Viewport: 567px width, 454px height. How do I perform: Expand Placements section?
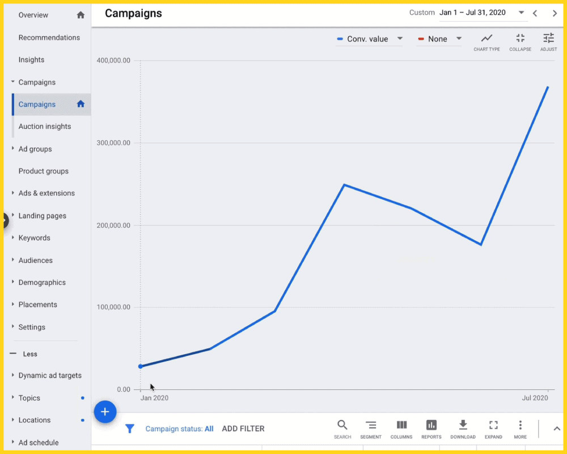click(12, 304)
